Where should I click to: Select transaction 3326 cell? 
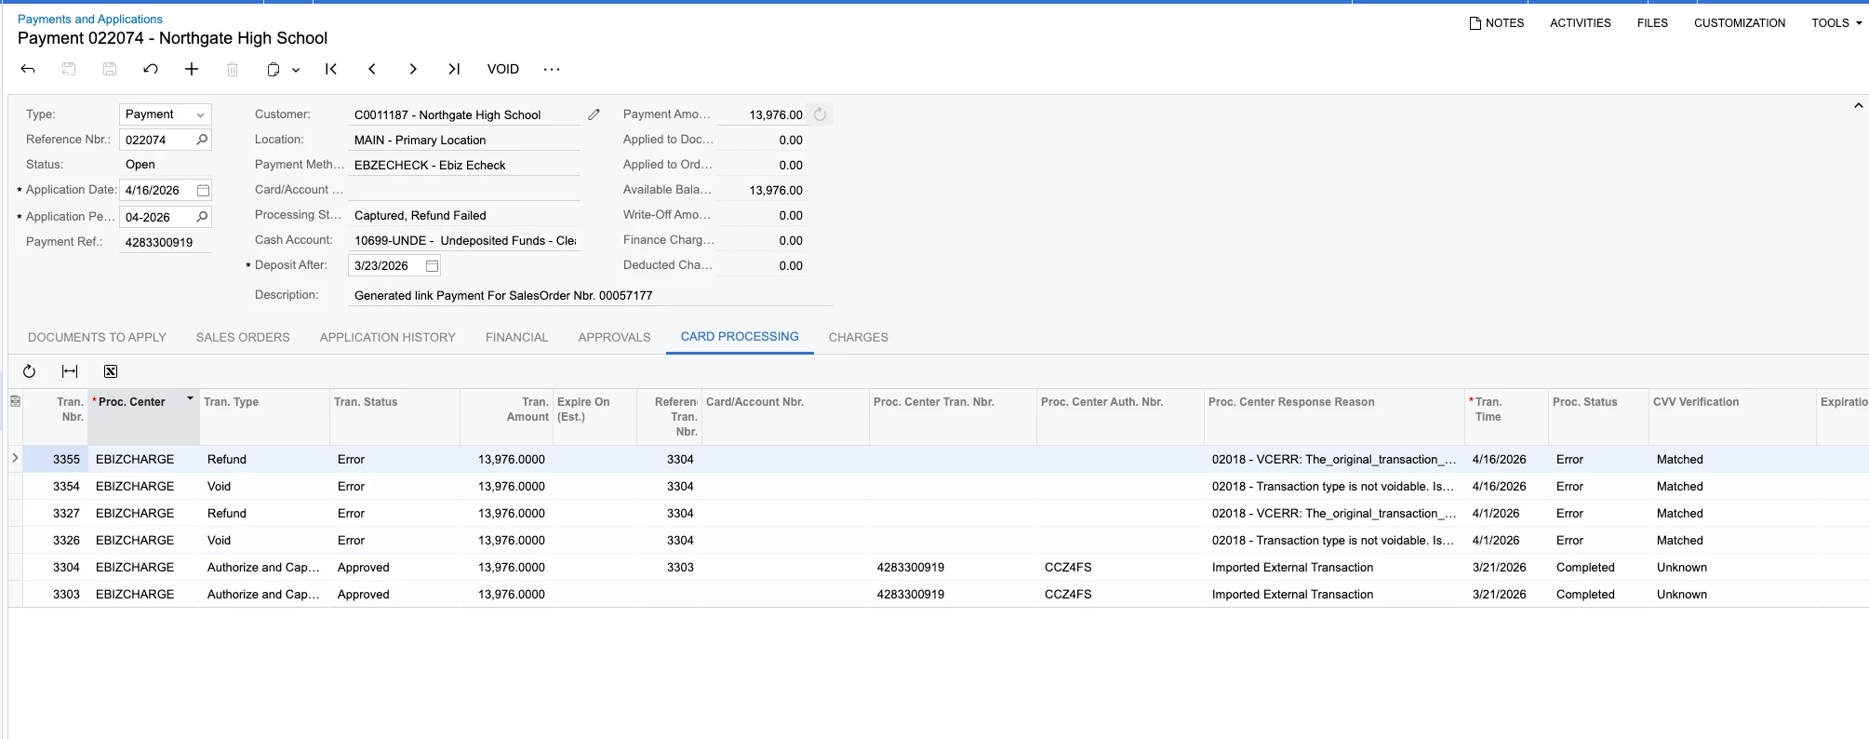pos(55,540)
